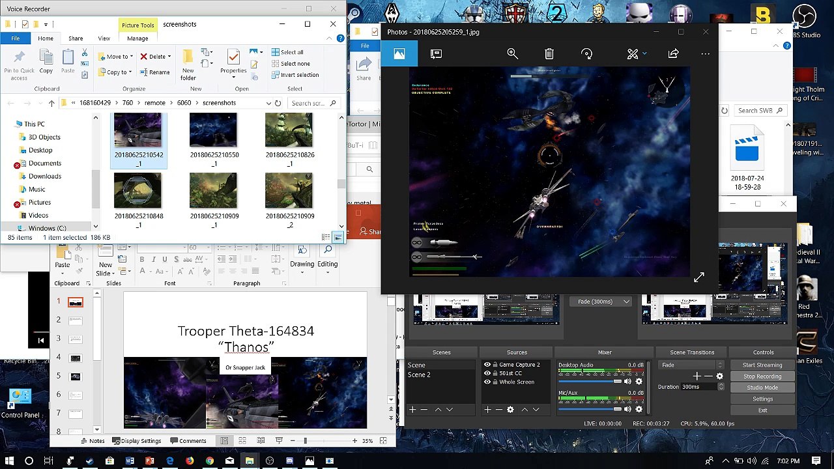Open Notes pane in PowerPoint status bar
This screenshot has width=834, height=469.
coord(93,441)
